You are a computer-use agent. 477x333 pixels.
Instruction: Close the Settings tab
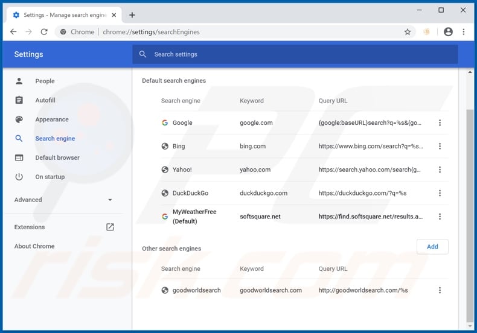tap(114, 15)
